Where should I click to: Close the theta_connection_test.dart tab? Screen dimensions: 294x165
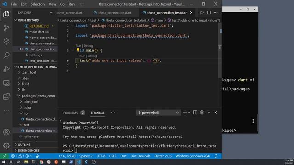[191, 12]
